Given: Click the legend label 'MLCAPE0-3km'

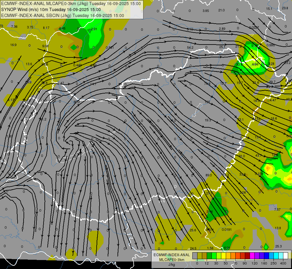Looking at the screenshot, I should tap(172, 260).
